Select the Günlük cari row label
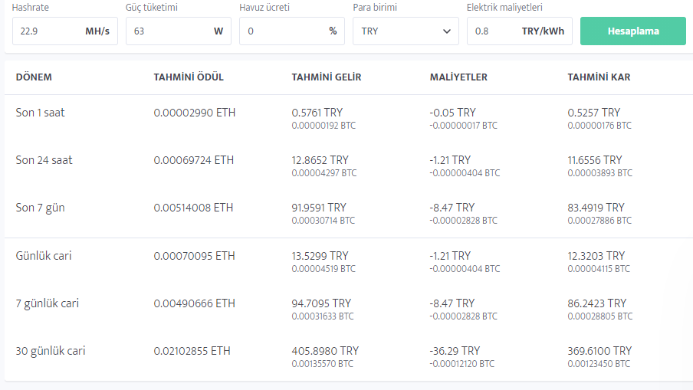This screenshot has height=390, width=693. pyautogui.click(x=44, y=256)
